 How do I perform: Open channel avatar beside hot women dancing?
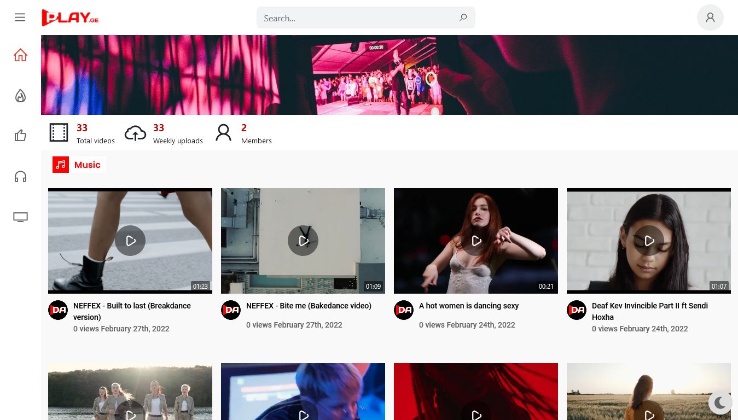(x=404, y=310)
